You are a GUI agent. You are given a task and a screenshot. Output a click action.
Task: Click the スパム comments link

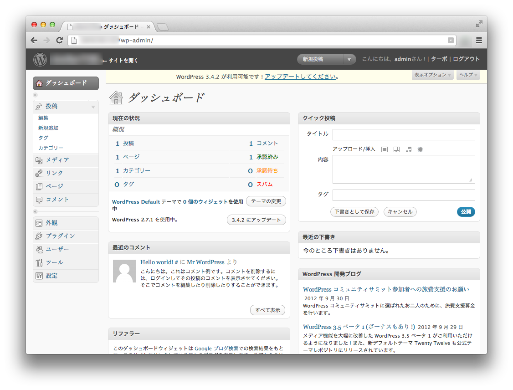265,184
